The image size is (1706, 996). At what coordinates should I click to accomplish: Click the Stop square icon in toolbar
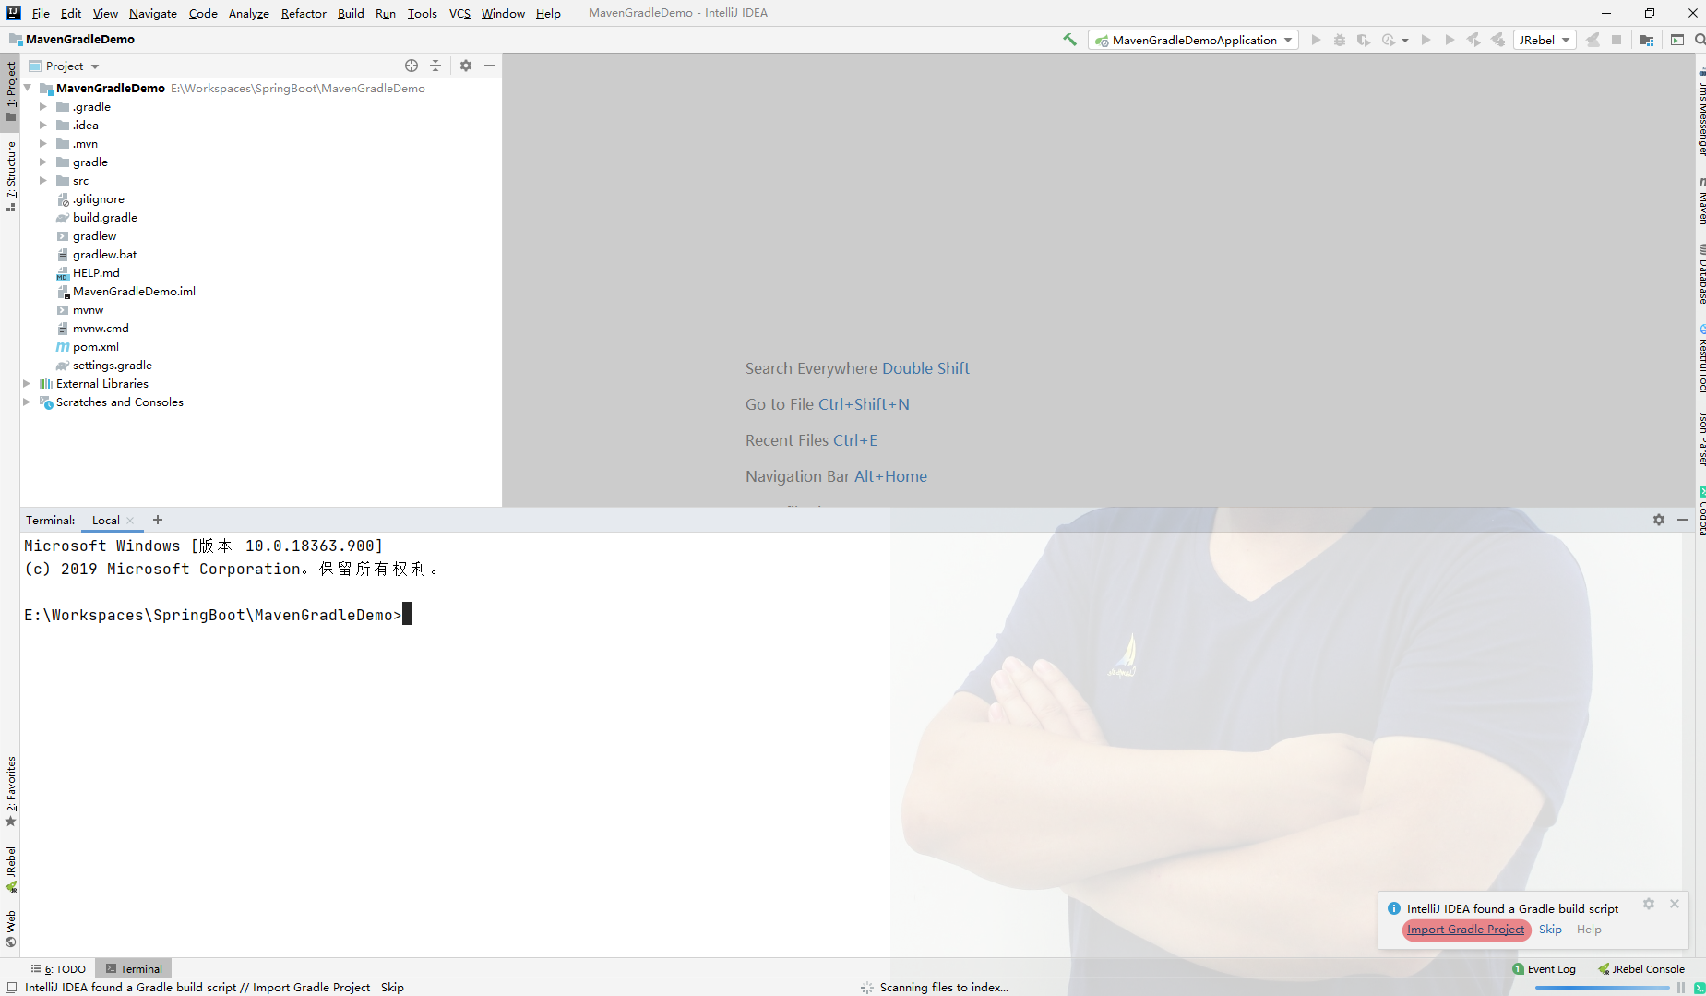[1617, 40]
